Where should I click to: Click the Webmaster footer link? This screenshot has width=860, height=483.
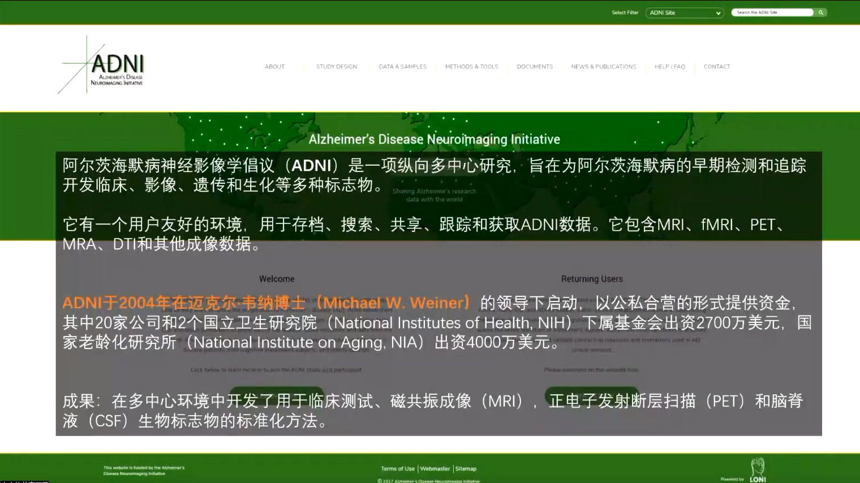435,469
